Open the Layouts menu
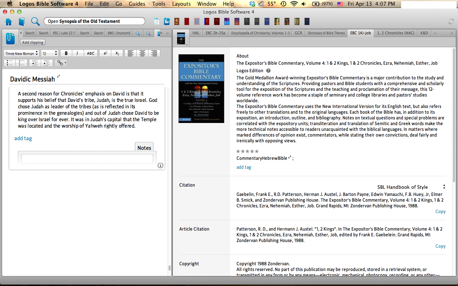The image size is (458, 286). point(181,4)
